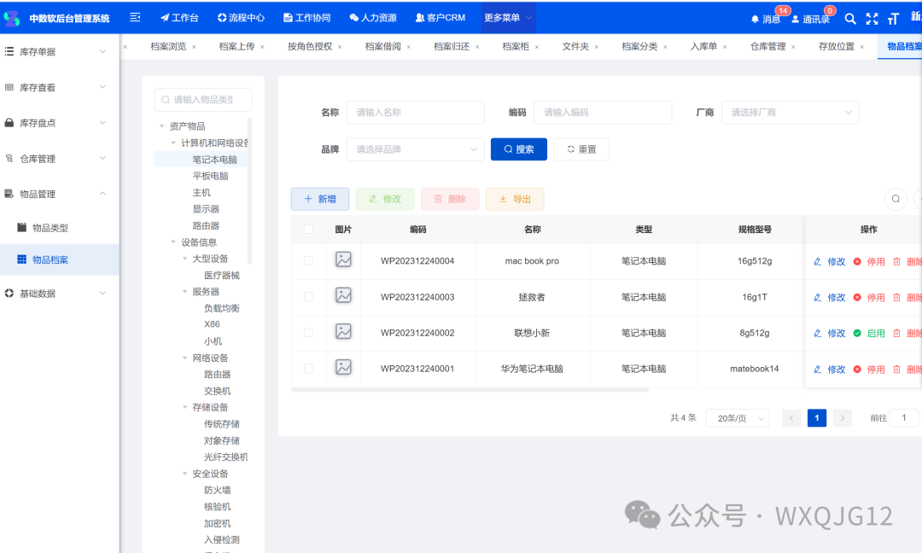
Task: Close the 档案浏览 tab
Action: [194, 47]
